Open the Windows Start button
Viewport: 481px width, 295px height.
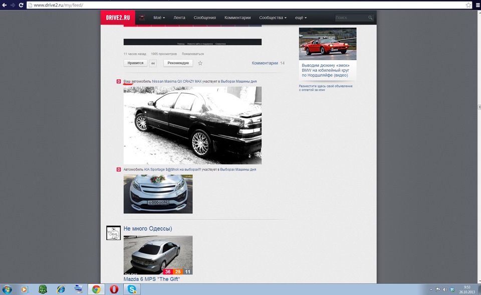[x=7, y=289]
